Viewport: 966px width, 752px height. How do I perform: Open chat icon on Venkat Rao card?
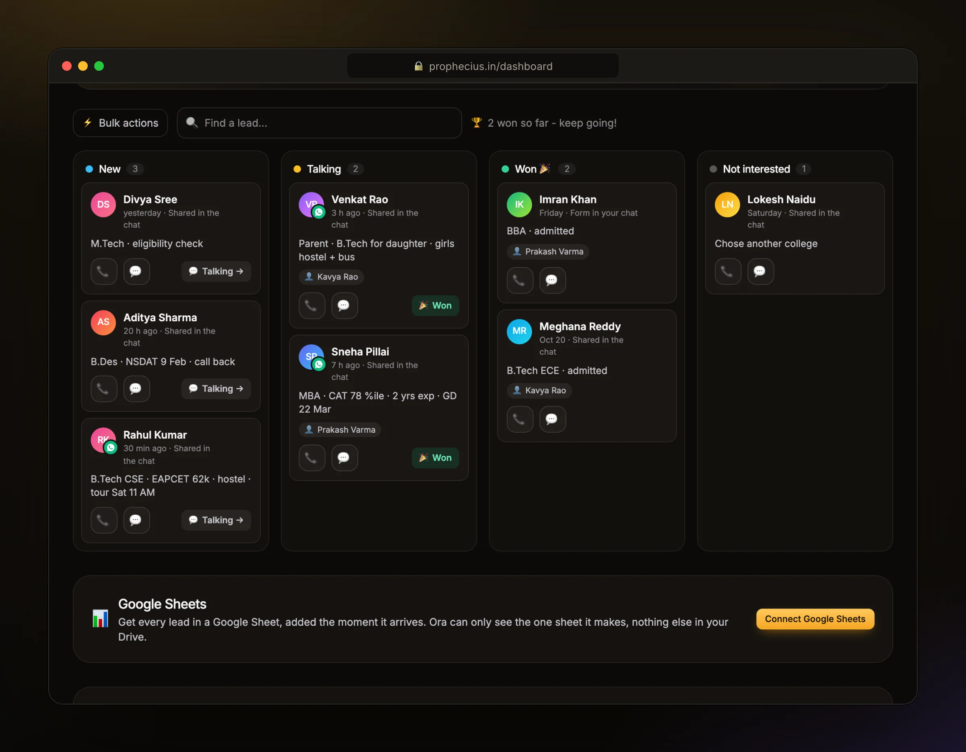(345, 305)
